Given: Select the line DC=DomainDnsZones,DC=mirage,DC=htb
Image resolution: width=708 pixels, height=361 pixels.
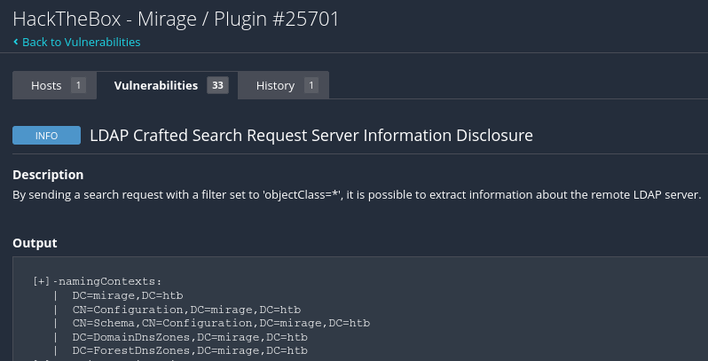Looking at the screenshot, I should pos(190,337).
